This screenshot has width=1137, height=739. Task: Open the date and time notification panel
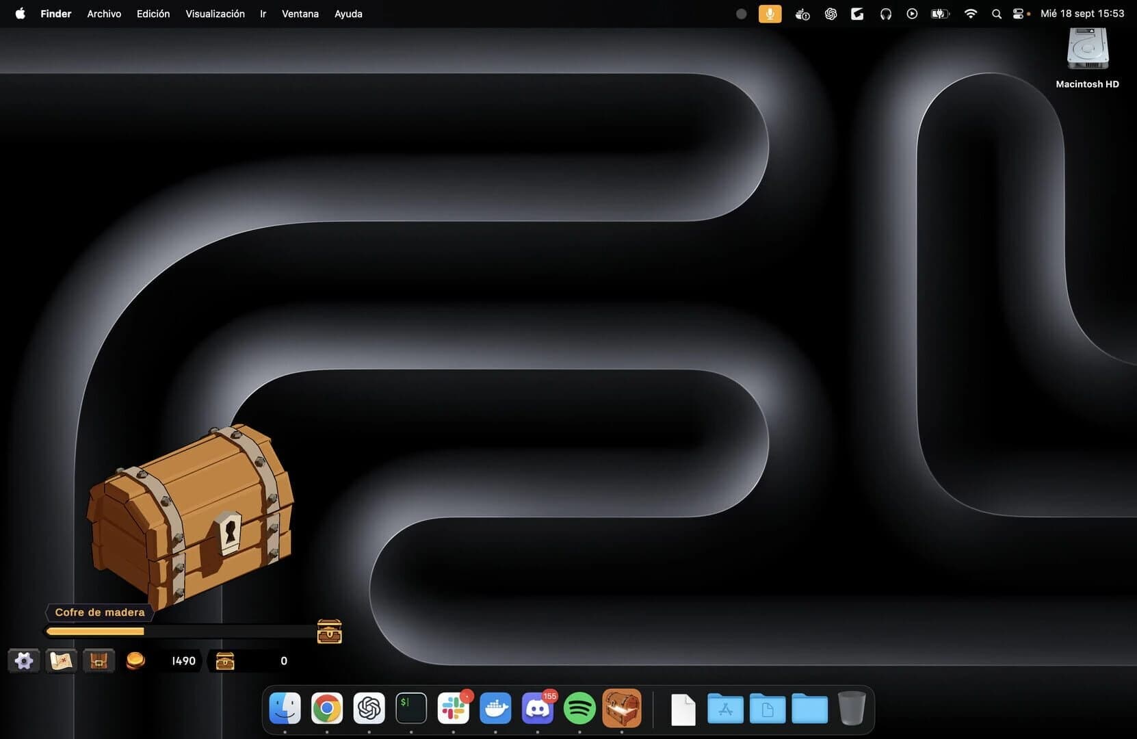click(1082, 14)
